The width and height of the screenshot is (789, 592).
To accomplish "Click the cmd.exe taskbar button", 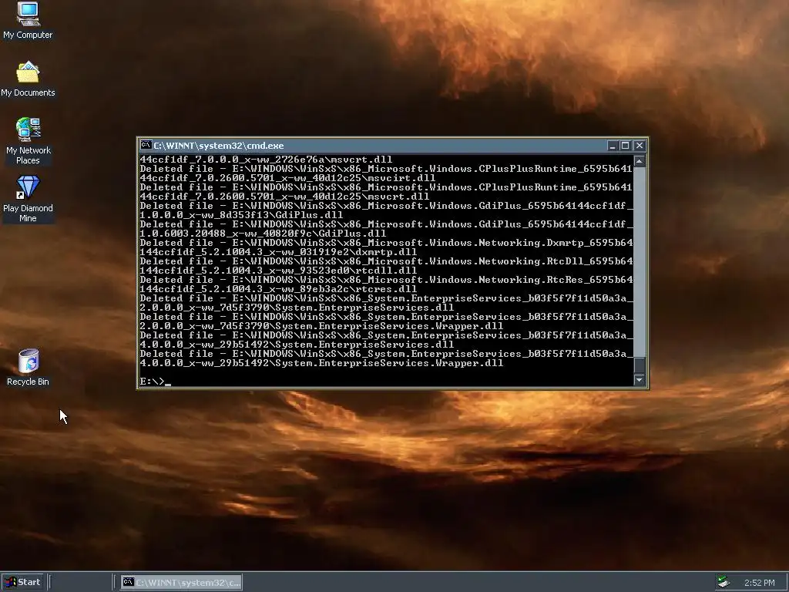I will tap(182, 583).
